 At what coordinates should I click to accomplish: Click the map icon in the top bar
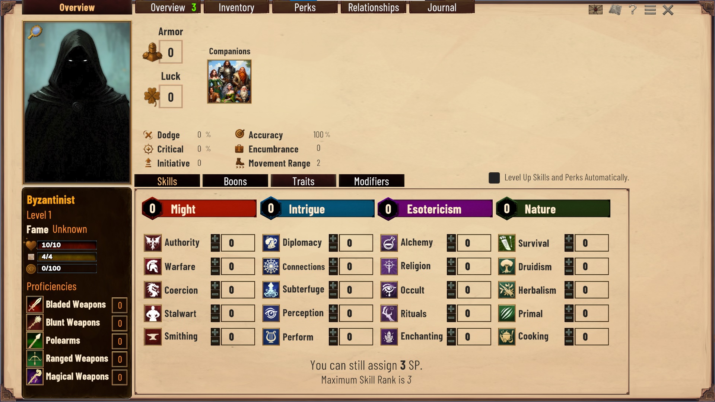tap(615, 10)
